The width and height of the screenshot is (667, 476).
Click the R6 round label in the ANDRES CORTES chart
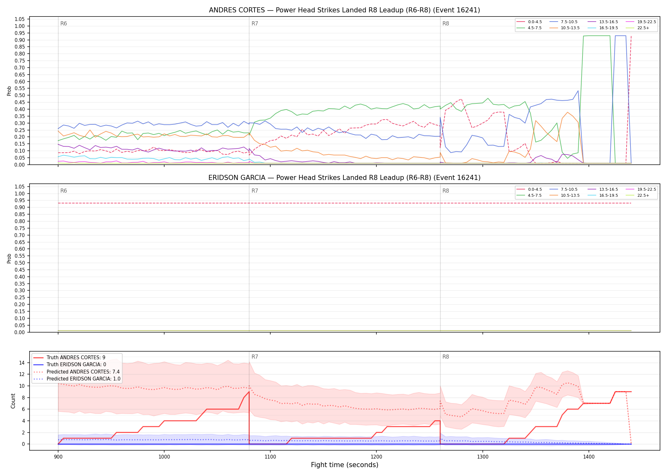(x=64, y=23)
